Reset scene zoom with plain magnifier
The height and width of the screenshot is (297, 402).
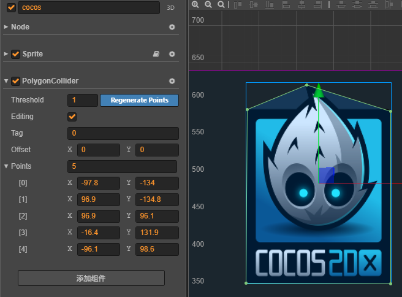pos(221,4)
